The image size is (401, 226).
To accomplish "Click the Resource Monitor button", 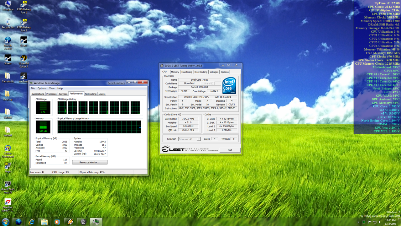I will (90, 162).
